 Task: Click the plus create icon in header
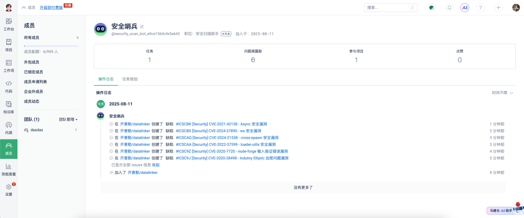click(x=498, y=8)
